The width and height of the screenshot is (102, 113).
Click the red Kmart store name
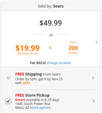(20, 100)
